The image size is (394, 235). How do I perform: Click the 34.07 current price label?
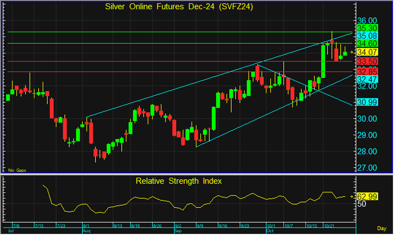[367, 52]
